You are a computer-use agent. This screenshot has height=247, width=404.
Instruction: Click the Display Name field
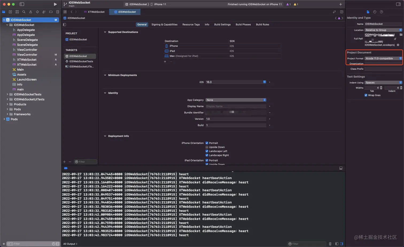tap(236, 106)
